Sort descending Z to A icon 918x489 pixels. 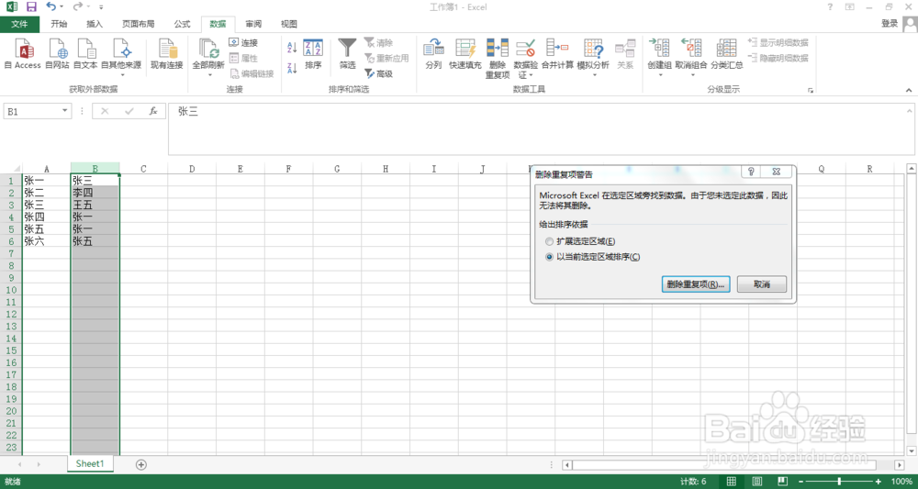click(x=292, y=68)
